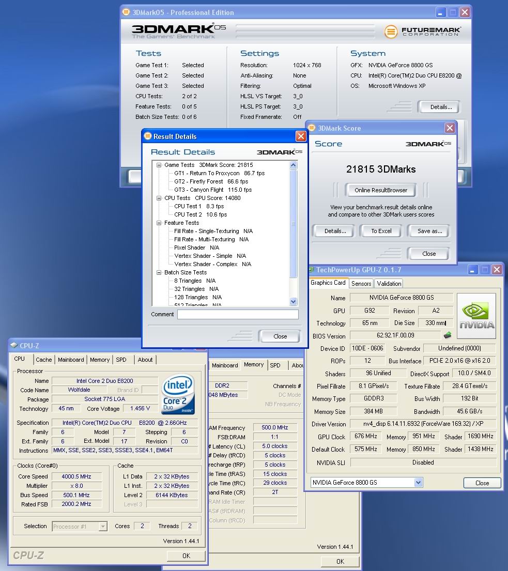Image resolution: width=508 pixels, height=571 pixels.
Task: Click the Intel Core 2 Duo logo
Action: click(x=178, y=394)
